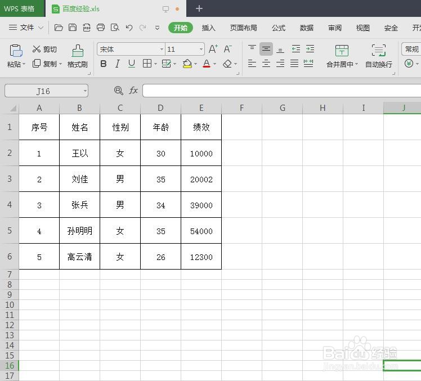Image resolution: width=421 pixels, height=381 pixels.
Task: Select cell containing 孙明明
Action: pos(79,231)
